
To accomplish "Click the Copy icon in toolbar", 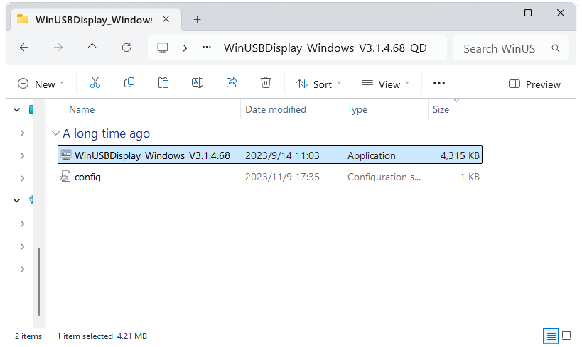I will click(x=129, y=83).
